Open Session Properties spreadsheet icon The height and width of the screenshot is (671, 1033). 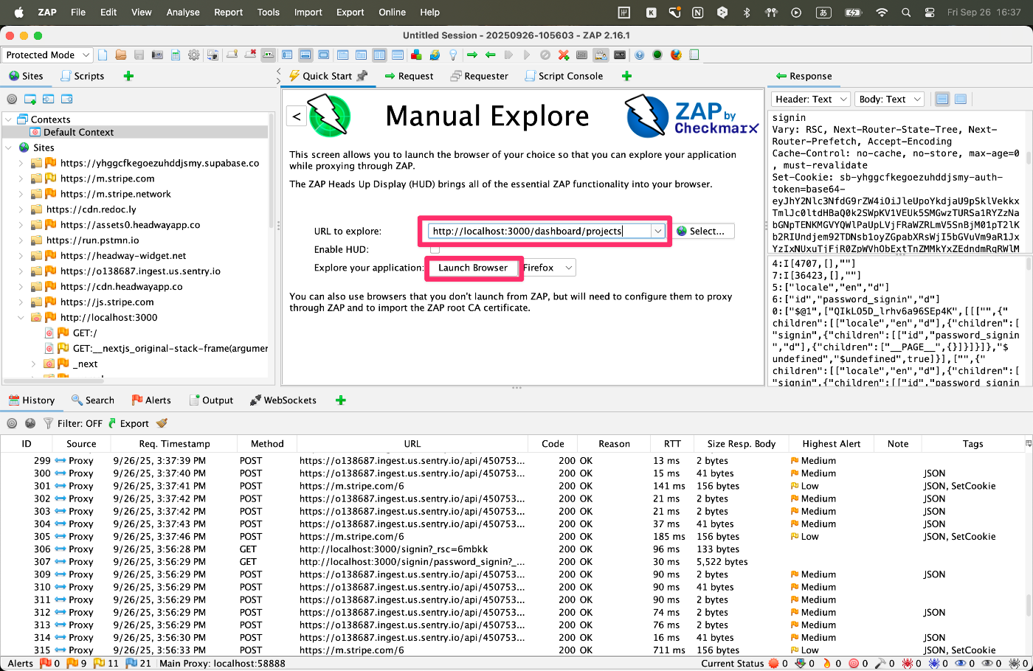176,55
